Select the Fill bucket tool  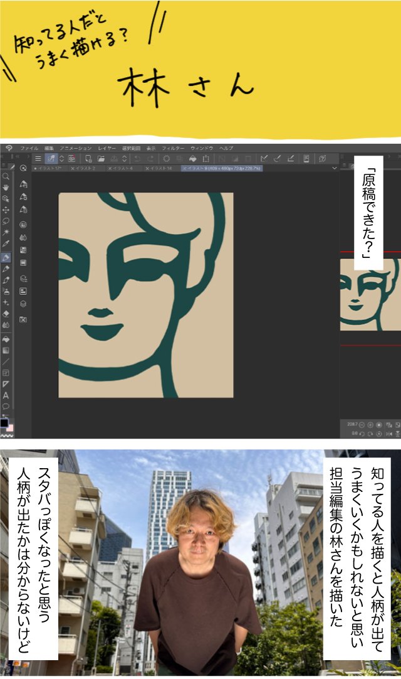pos(6,339)
